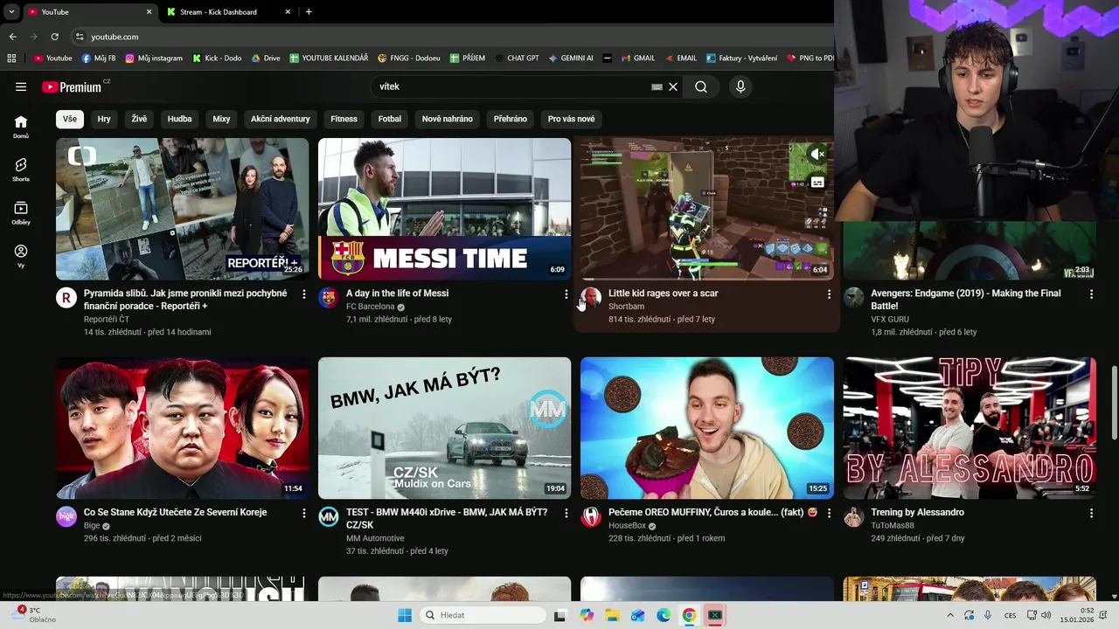Open more options for Trening by Alessandro video
The width and height of the screenshot is (1119, 629).
(1091, 513)
